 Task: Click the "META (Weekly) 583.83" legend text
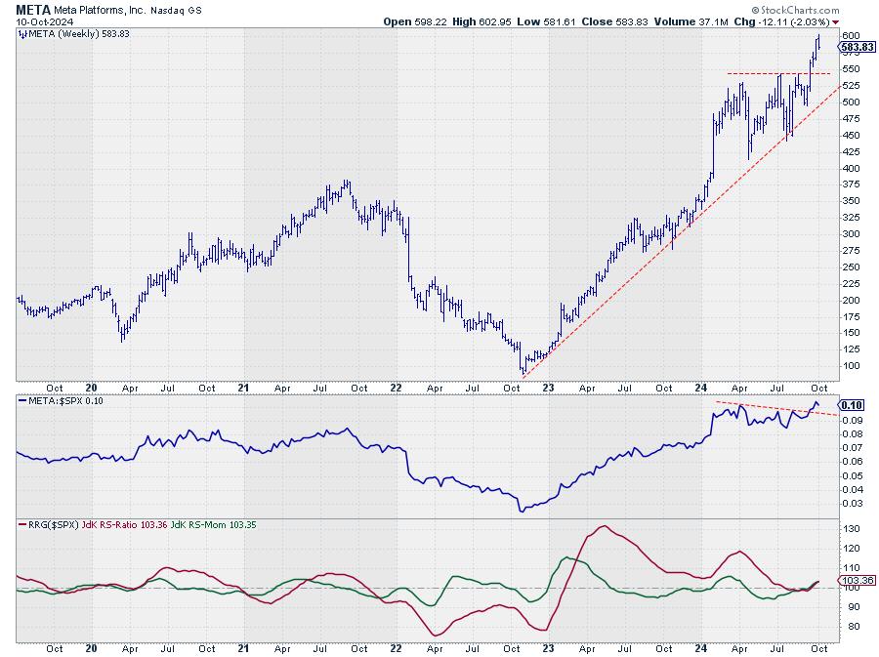pyautogui.click(x=79, y=34)
